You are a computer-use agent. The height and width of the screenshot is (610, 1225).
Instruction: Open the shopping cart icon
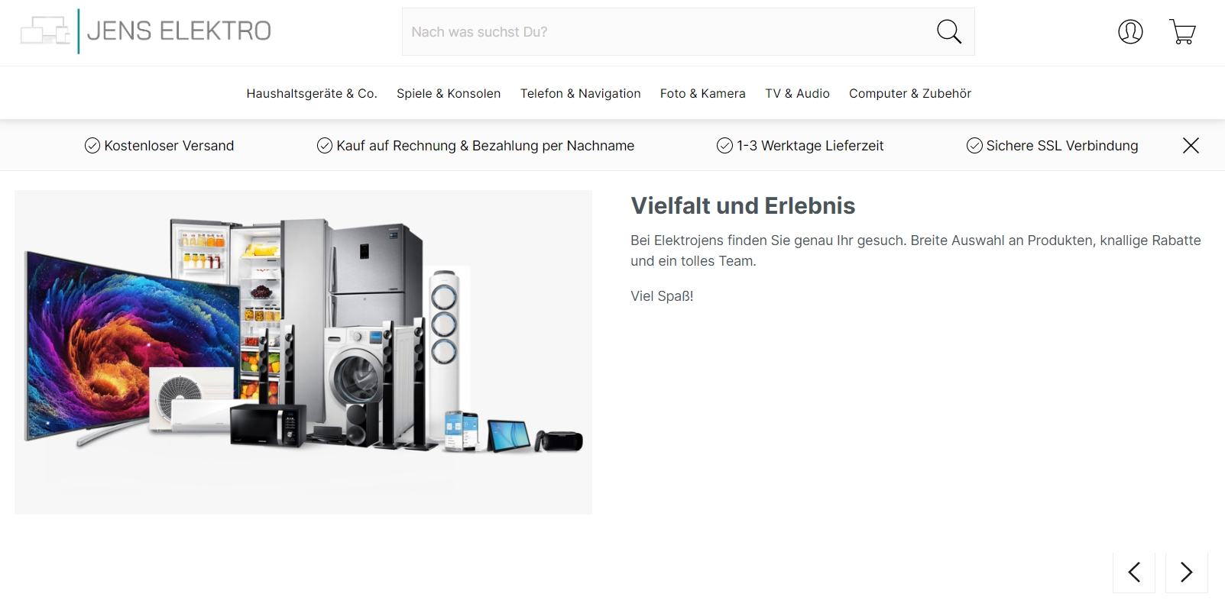point(1182,32)
